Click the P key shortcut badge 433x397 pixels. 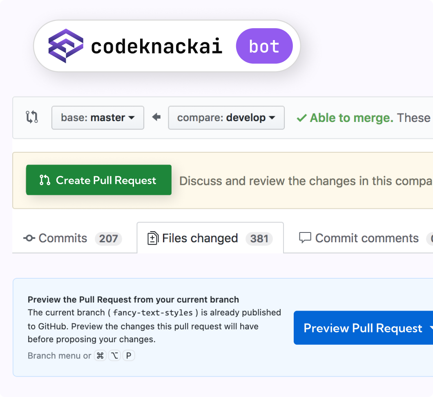coord(129,356)
